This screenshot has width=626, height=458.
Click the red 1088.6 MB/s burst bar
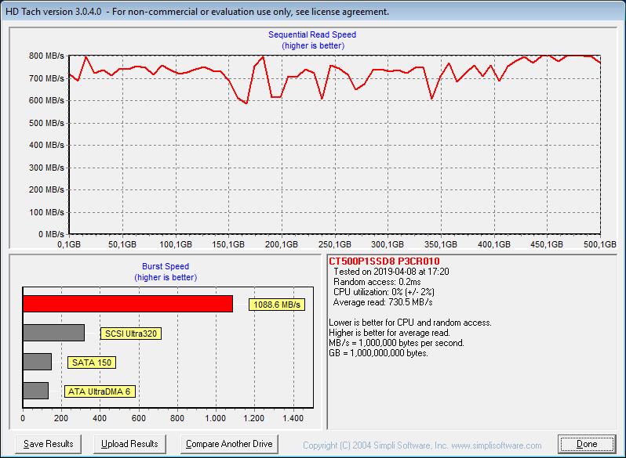(x=128, y=304)
